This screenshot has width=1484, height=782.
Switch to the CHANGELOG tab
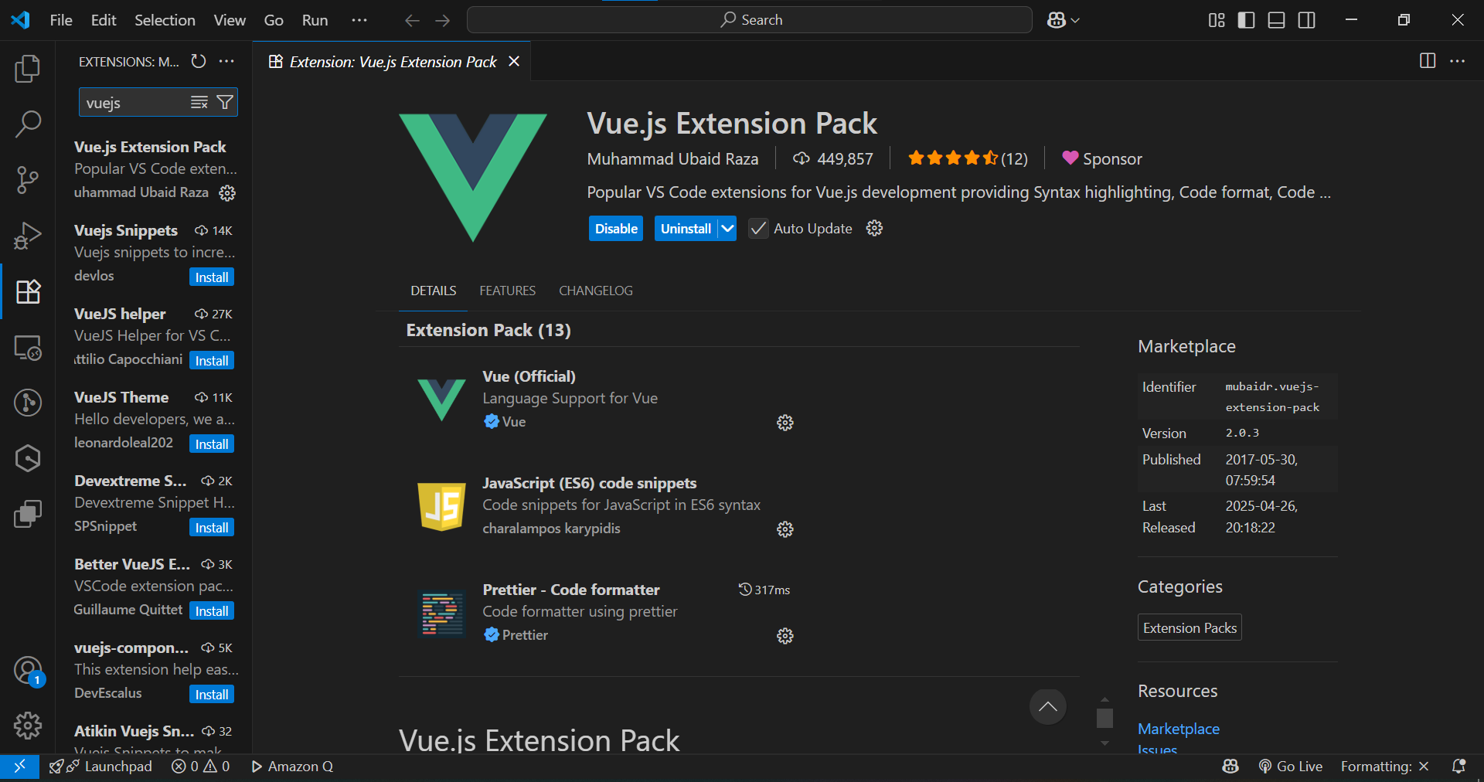click(x=595, y=291)
